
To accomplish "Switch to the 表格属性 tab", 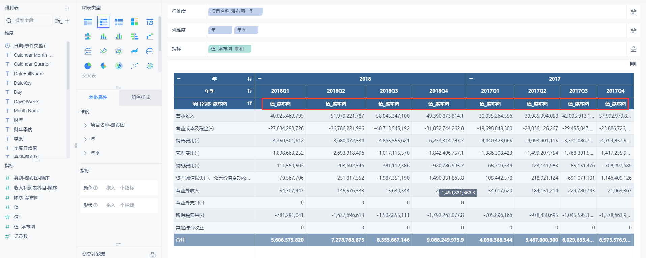I will 98,97.
